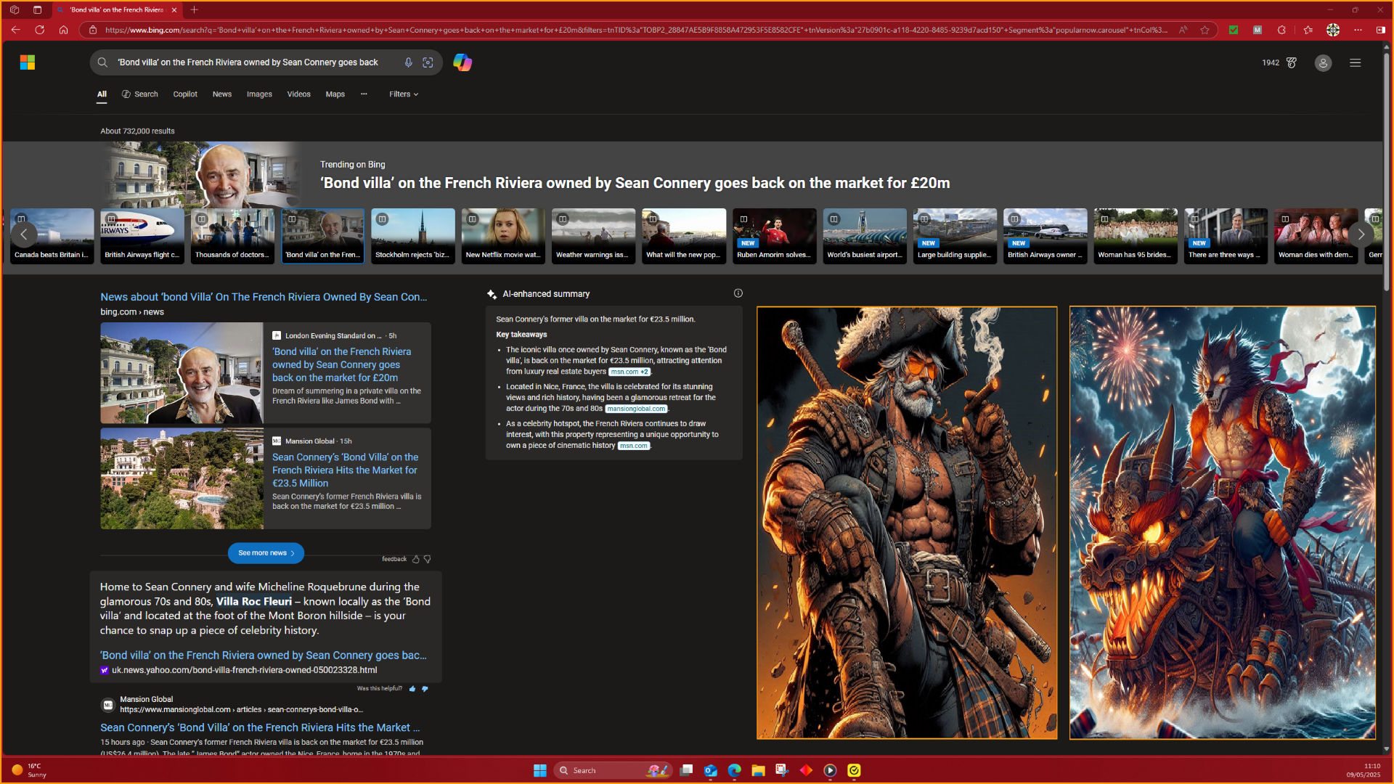The width and height of the screenshot is (1394, 784).
Task: Expand more search categories ellipsis
Action: click(x=364, y=94)
